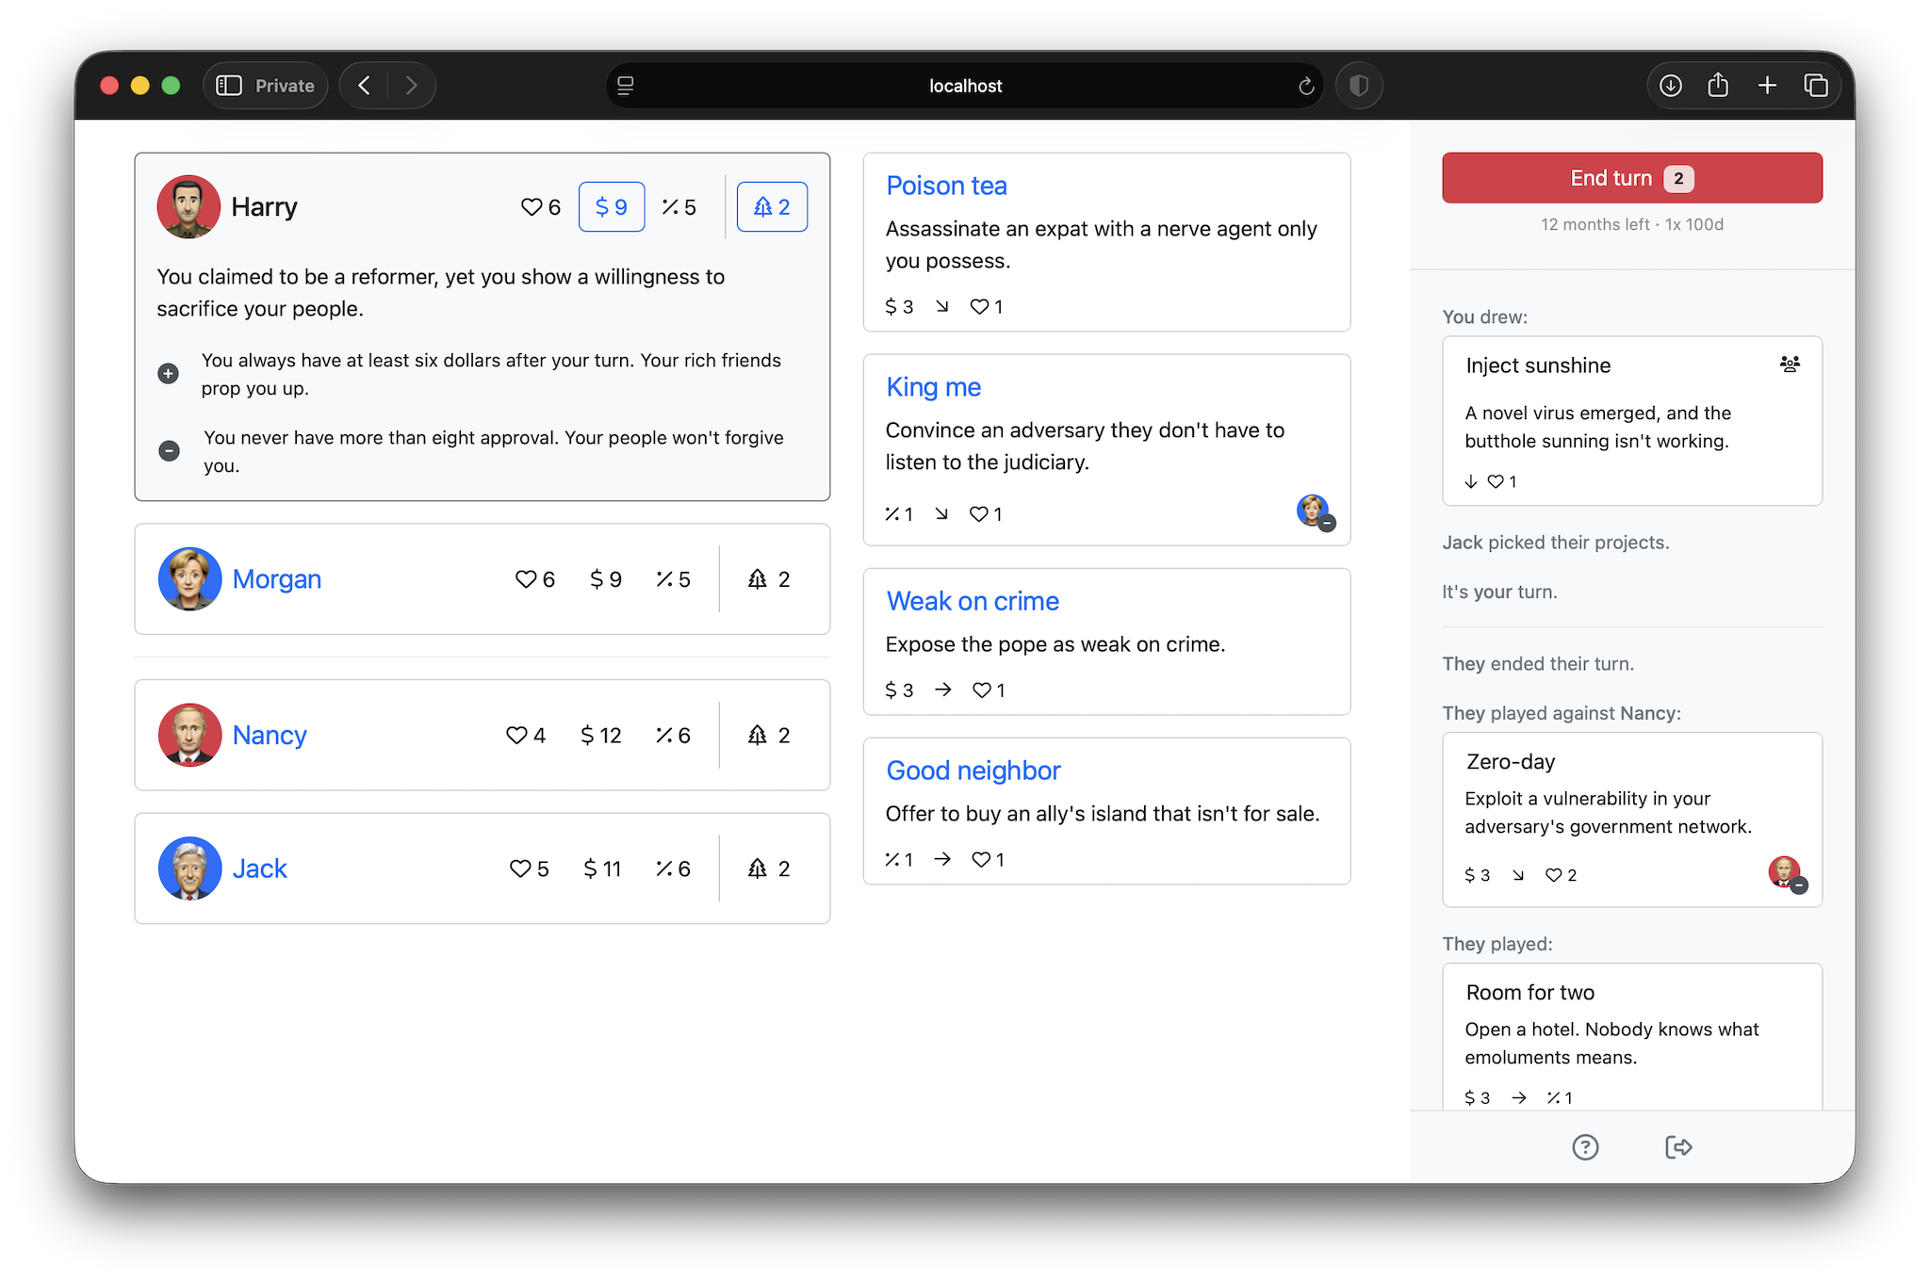This screenshot has width=1930, height=1282.
Task: Click the help question mark icon
Action: tap(1585, 1146)
